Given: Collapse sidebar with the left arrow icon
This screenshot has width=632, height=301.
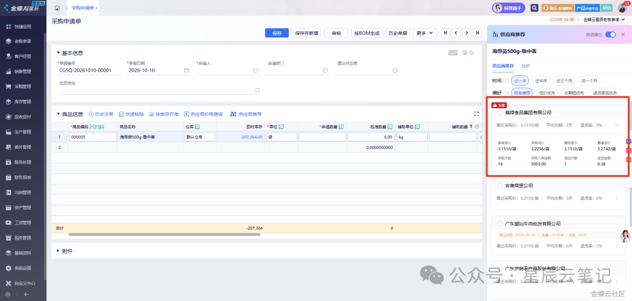Looking at the screenshot, I should click(26, 294).
